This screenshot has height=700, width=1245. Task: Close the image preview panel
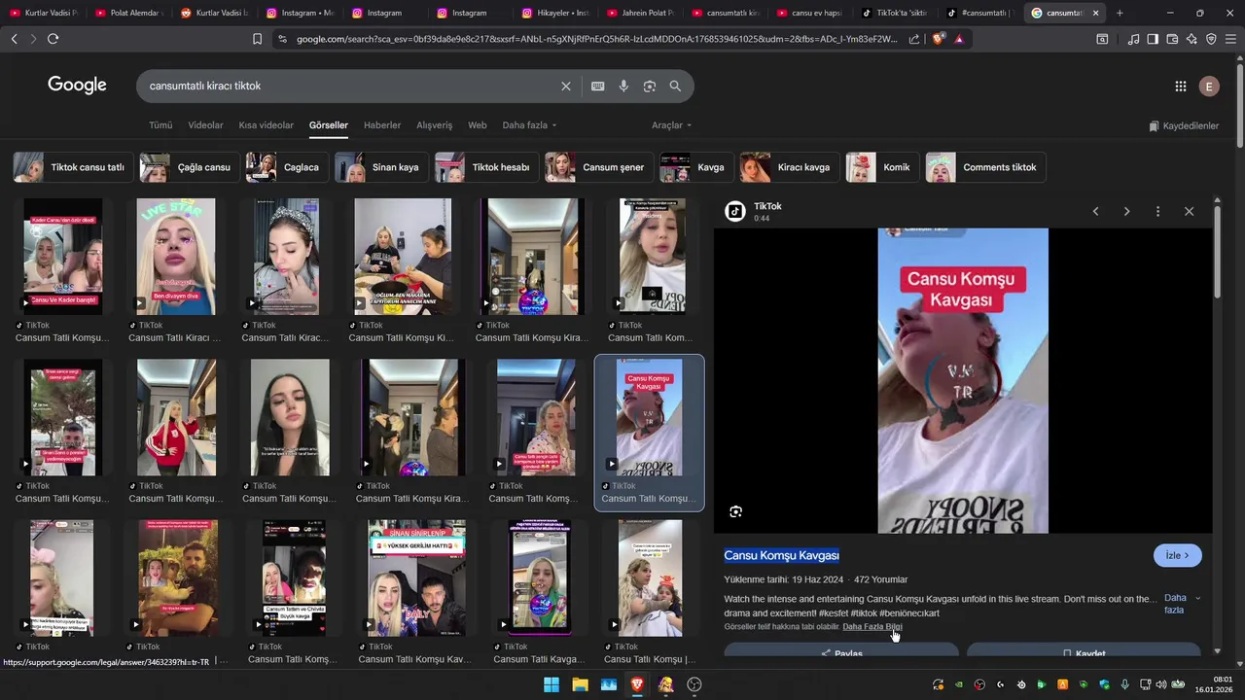pos(1189,211)
